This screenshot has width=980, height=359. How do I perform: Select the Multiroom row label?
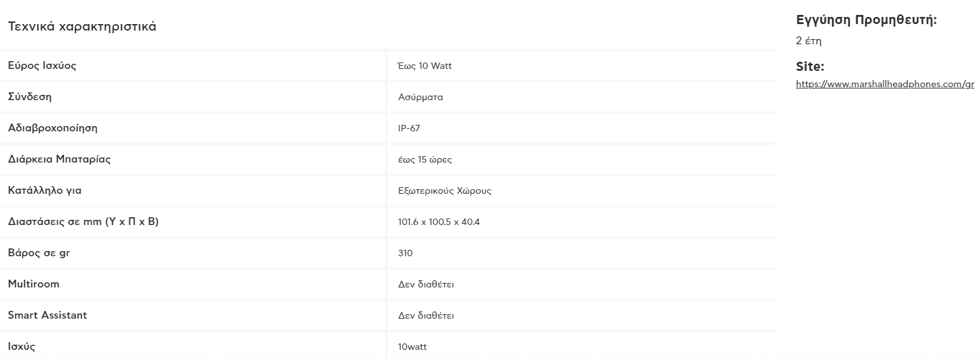[33, 284]
